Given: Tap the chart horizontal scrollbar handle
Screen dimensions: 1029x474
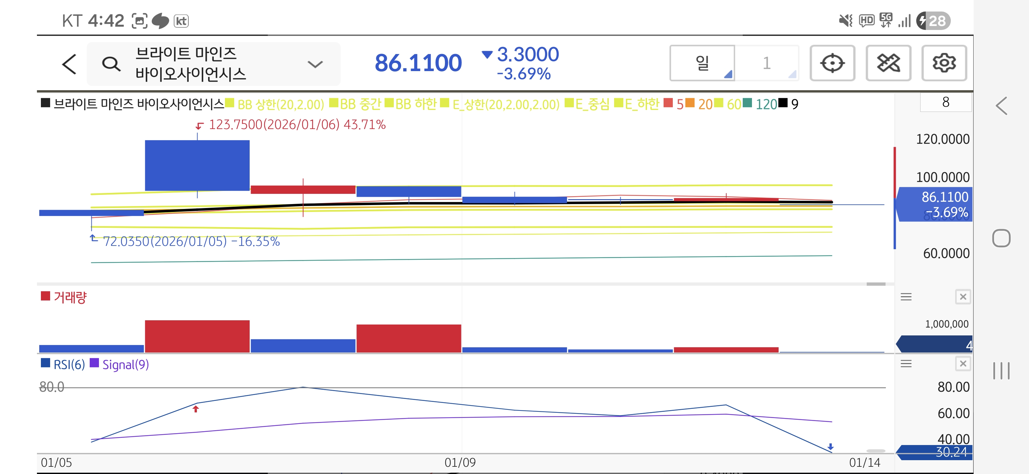Looking at the screenshot, I should pyautogui.click(x=876, y=284).
